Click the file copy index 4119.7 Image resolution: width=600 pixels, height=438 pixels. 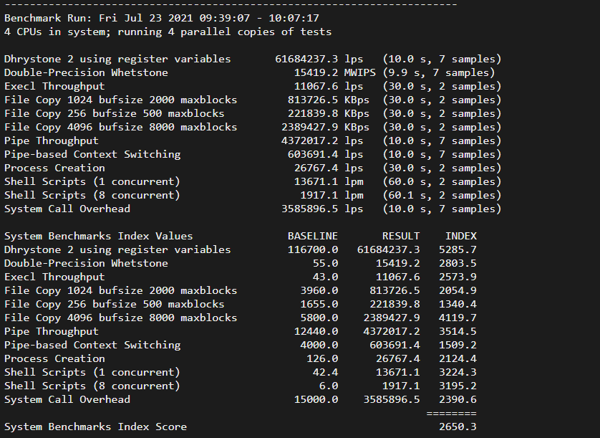pyautogui.click(x=458, y=318)
